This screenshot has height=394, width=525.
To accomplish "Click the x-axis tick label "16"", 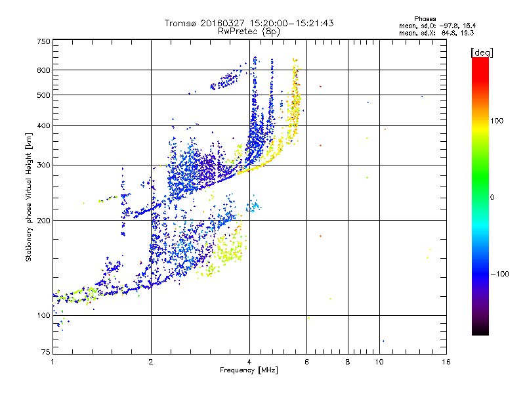I will (x=446, y=362).
